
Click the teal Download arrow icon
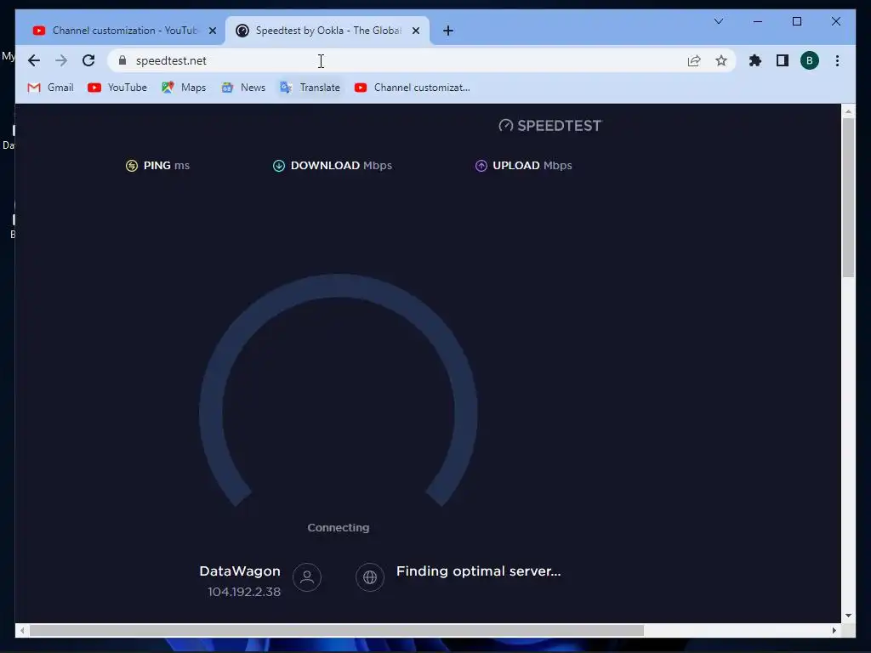[279, 166]
